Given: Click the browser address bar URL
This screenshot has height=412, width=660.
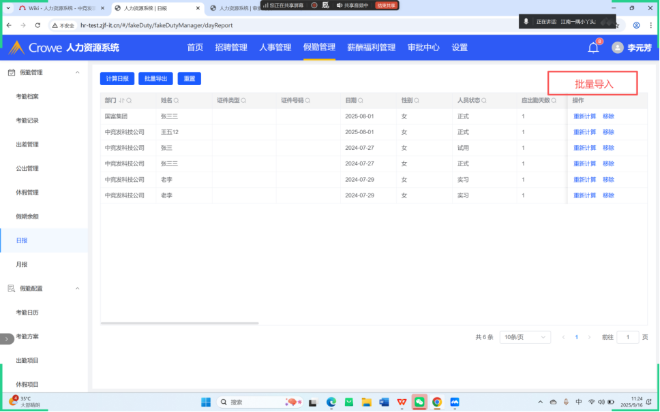Looking at the screenshot, I should click(x=157, y=25).
